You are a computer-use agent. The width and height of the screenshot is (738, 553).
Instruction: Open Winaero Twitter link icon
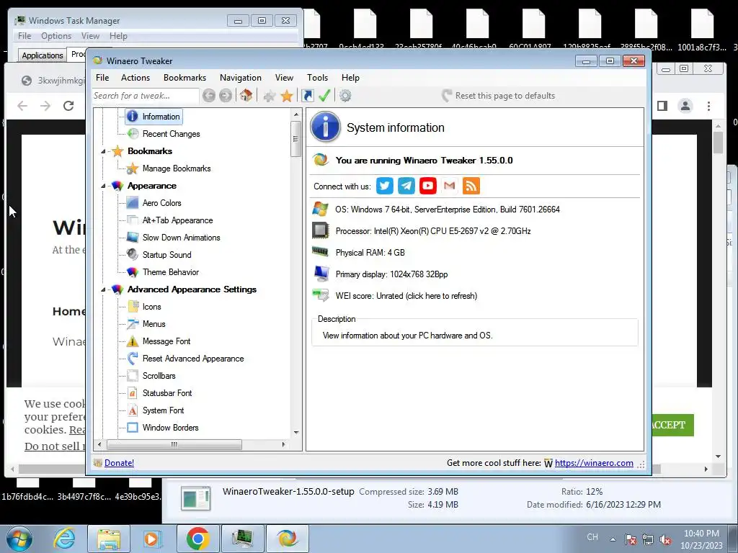[385, 186]
